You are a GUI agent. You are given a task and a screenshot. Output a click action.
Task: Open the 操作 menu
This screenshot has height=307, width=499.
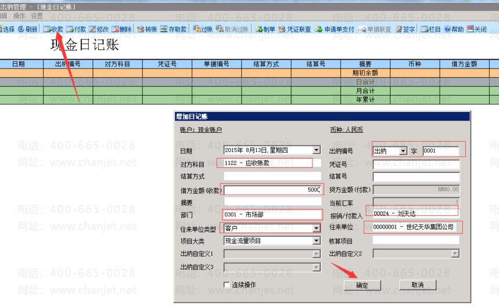pyautogui.click(x=19, y=16)
